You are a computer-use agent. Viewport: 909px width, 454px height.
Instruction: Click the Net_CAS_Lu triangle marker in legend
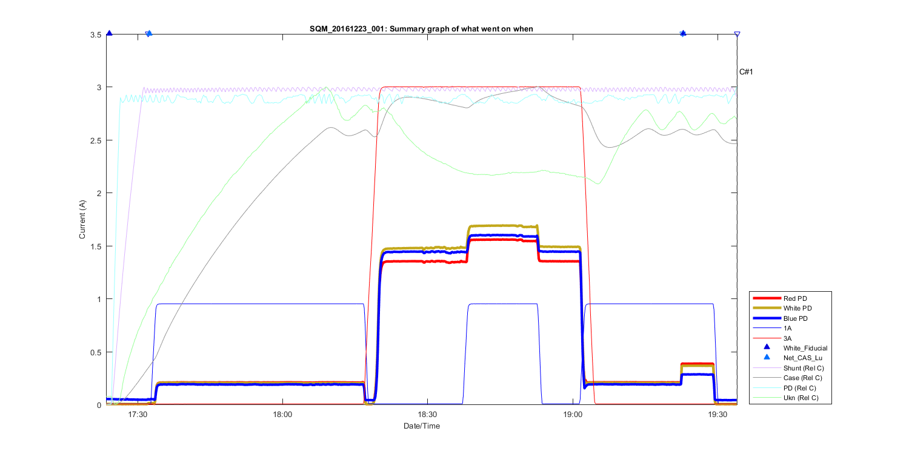767,358
